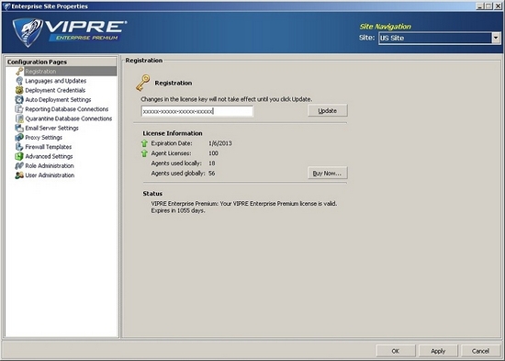The height and width of the screenshot is (361, 505).
Task: Click the Languages and Updates icon
Action: pos(19,81)
